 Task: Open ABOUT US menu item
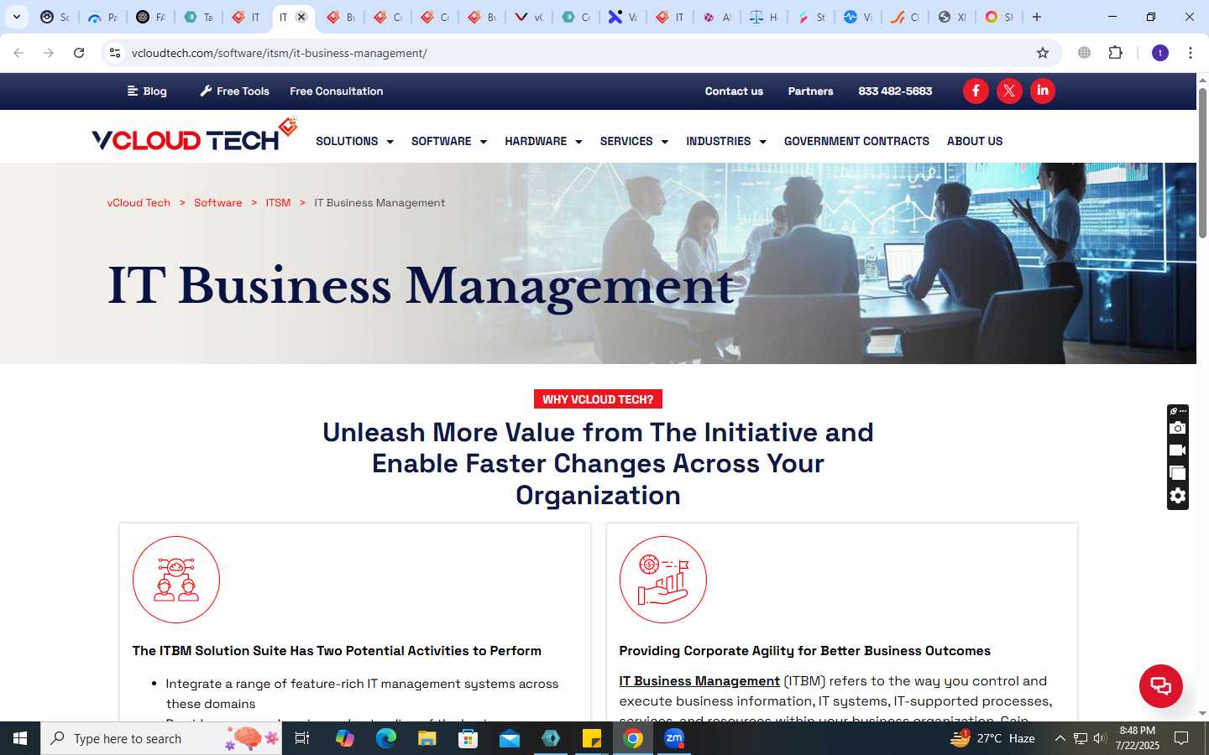pos(975,141)
